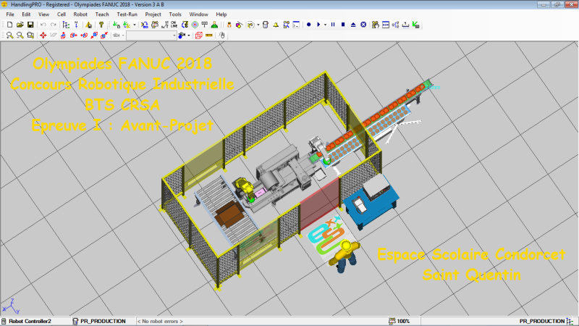Toggle the measure ruler tool
This screenshot has height=326, width=579.
tap(209, 35)
